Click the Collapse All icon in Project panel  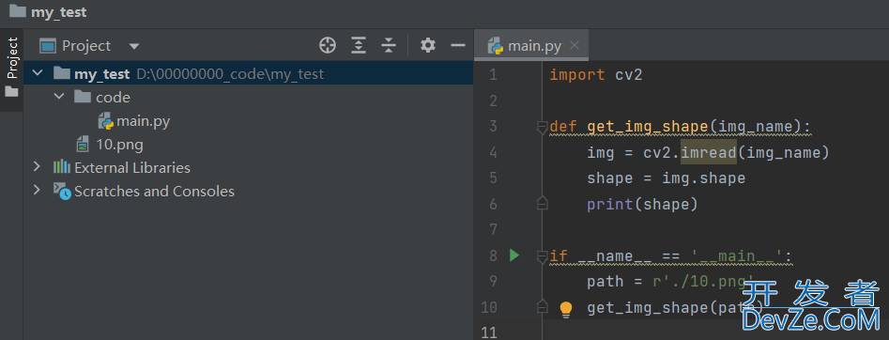click(389, 45)
